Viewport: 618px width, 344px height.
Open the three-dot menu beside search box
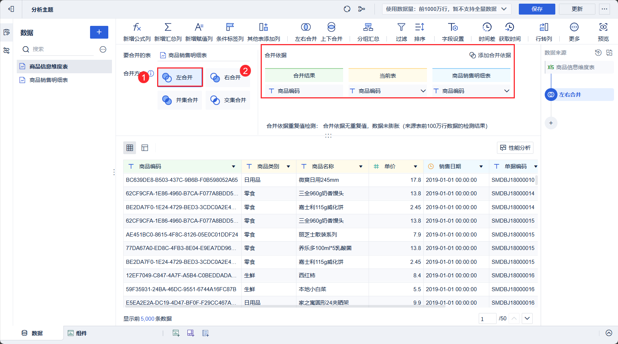103,49
